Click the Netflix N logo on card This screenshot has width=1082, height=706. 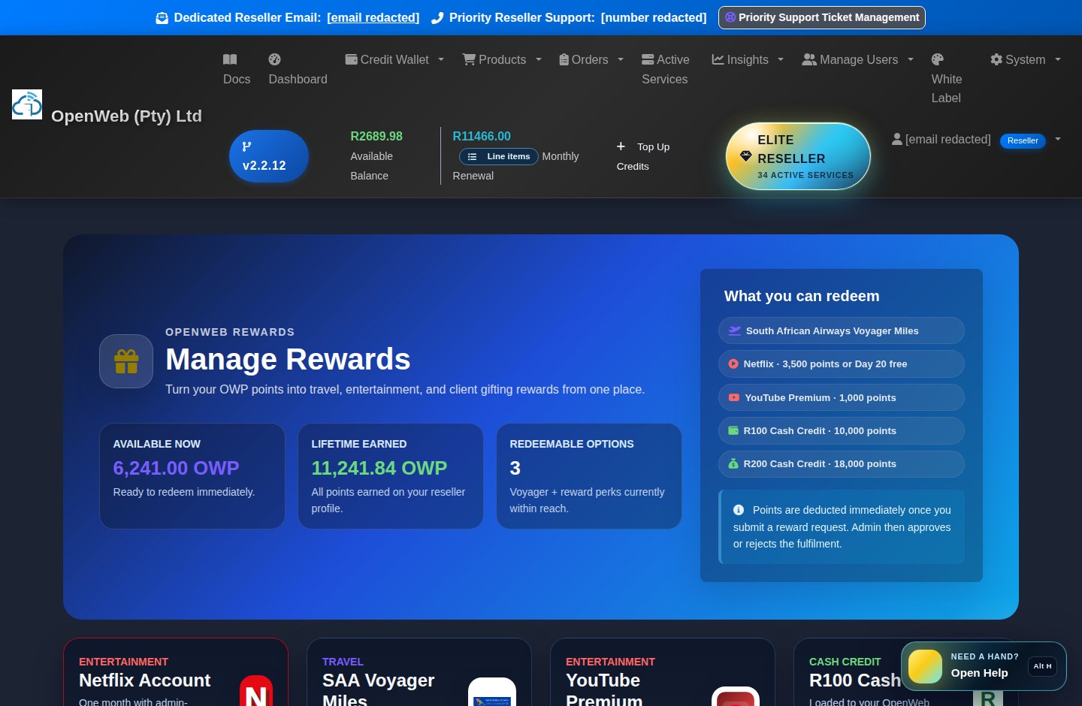pos(256,692)
